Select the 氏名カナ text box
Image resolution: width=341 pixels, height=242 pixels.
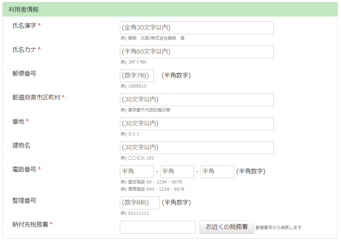pos(196,52)
